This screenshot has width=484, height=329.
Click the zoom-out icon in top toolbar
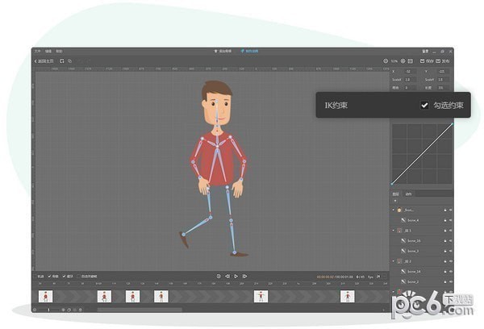pyautogui.click(x=386, y=60)
